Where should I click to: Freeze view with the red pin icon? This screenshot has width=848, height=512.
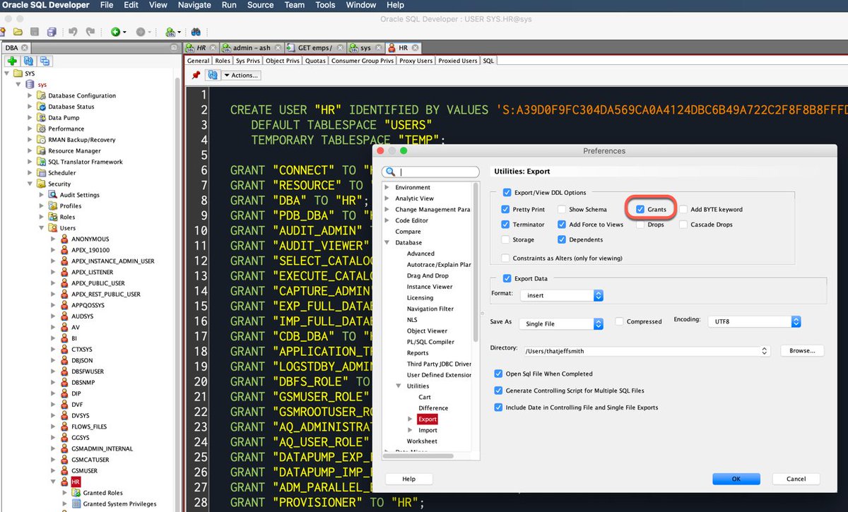pos(196,75)
